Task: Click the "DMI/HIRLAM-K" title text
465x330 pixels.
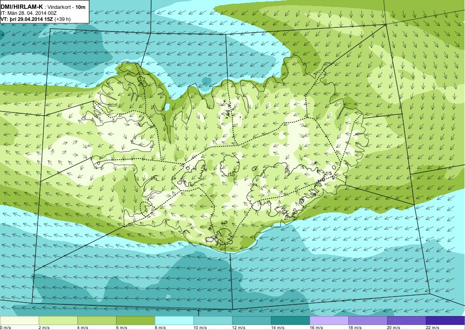Action: coord(22,7)
